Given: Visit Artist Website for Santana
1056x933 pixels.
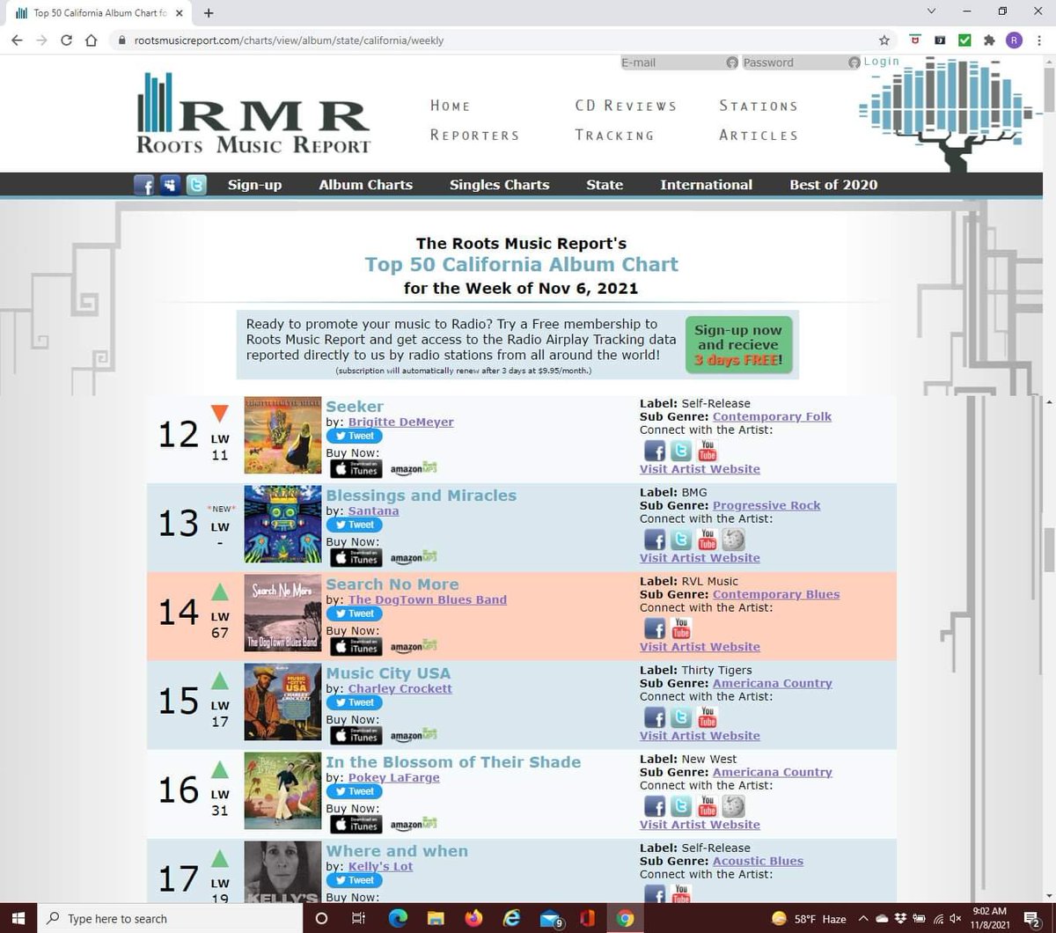Looking at the screenshot, I should click(x=700, y=558).
